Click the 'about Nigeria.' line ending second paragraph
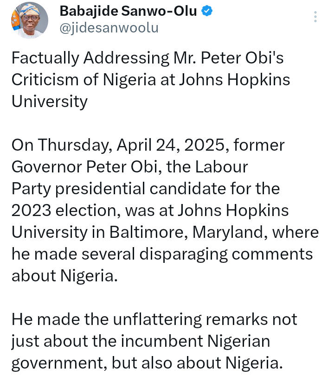334x382 pixels. pyautogui.click(x=64, y=276)
